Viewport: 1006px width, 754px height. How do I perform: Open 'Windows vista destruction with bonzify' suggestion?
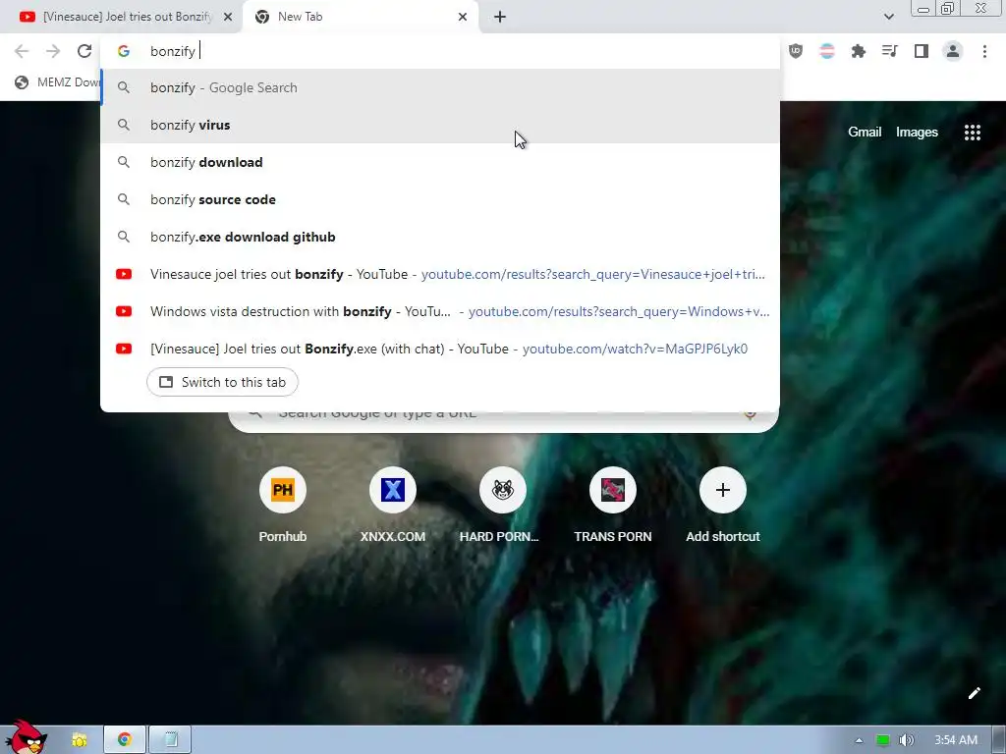coord(440,311)
